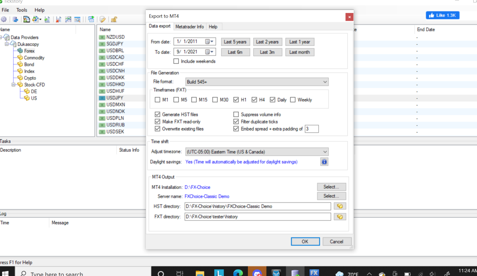
Task: Click the export to MT4 toolbar icon
Action: pos(27,19)
